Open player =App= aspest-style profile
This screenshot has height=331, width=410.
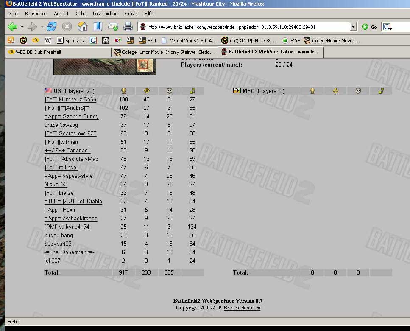pos(69,176)
